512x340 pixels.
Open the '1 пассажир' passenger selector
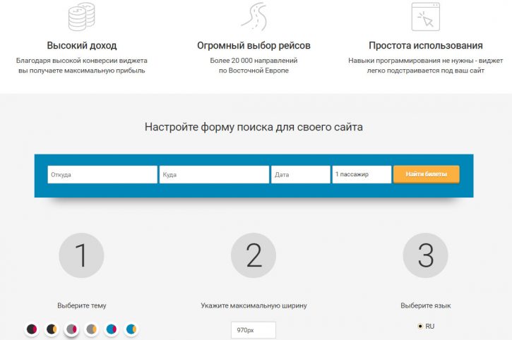[x=362, y=174]
